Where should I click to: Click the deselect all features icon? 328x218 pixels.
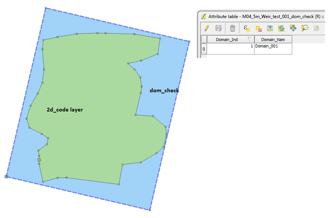pyautogui.click(x=258, y=28)
